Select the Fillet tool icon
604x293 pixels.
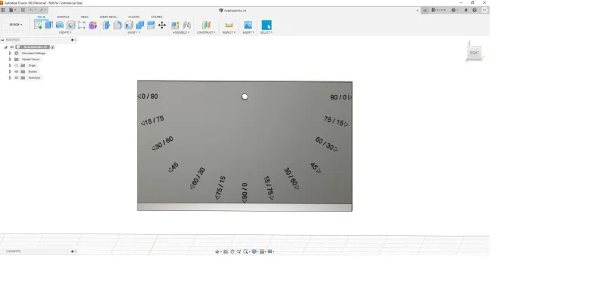pyautogui.click(x=118, y=26)
